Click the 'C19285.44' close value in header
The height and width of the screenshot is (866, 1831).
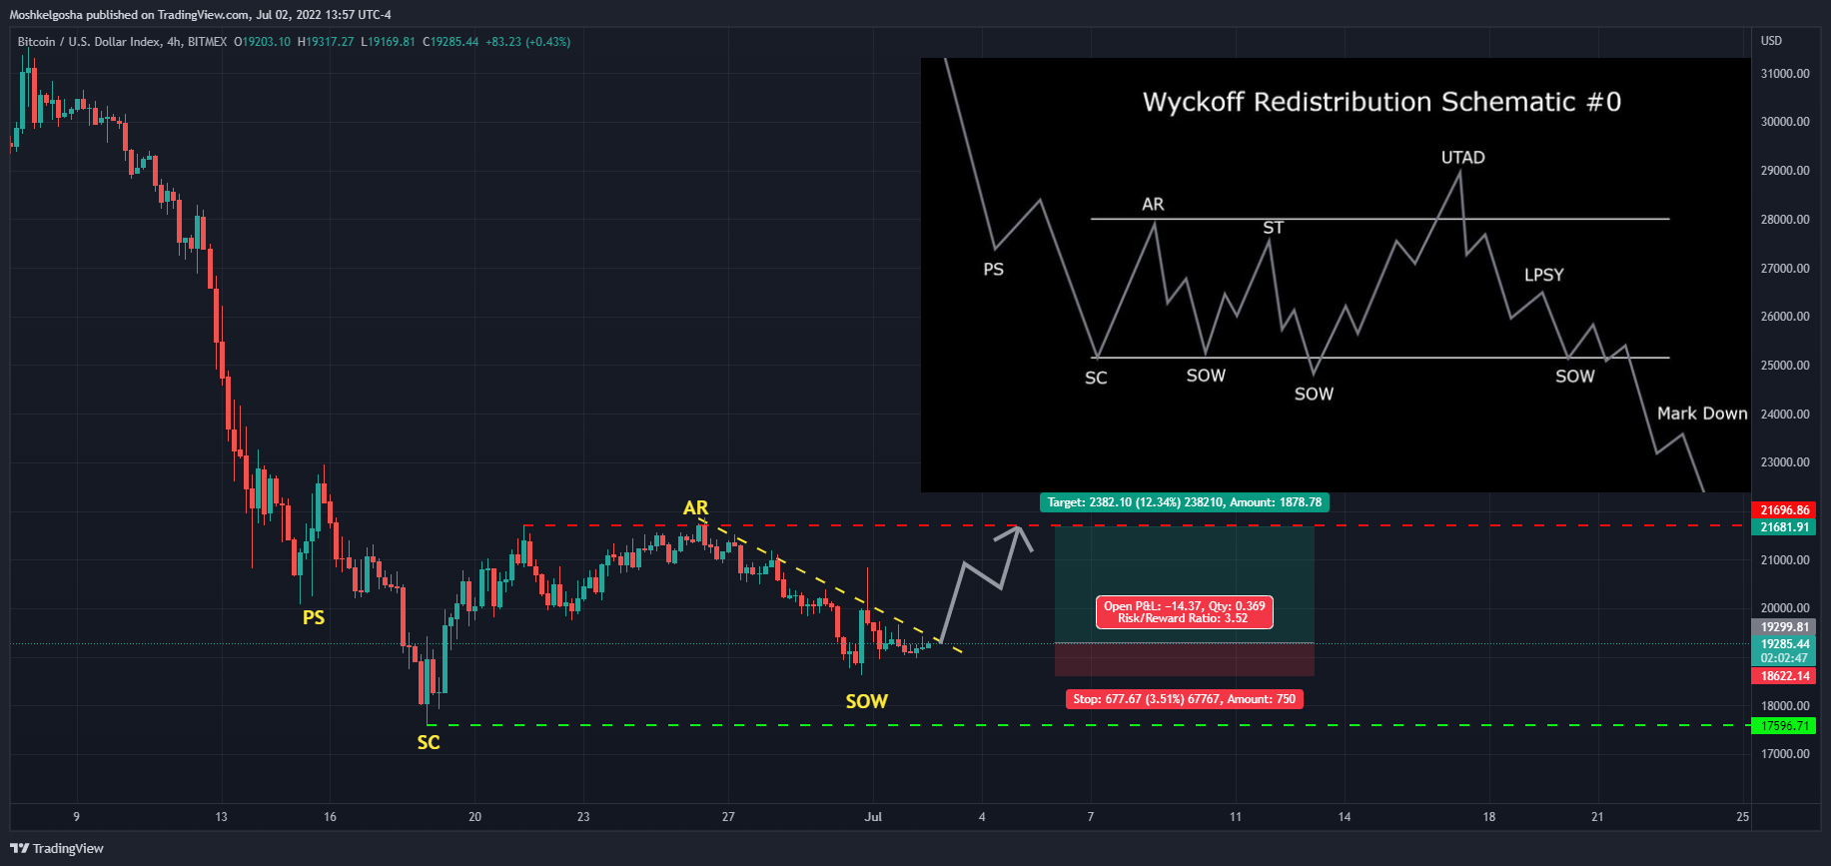point(451,42)
